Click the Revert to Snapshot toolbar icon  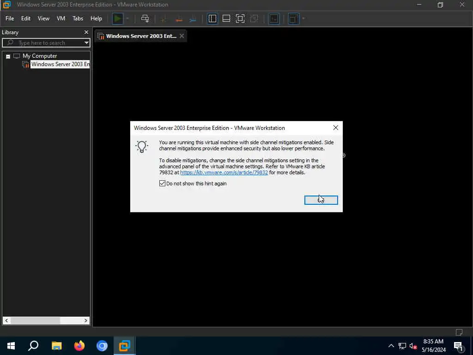point(179,18)
